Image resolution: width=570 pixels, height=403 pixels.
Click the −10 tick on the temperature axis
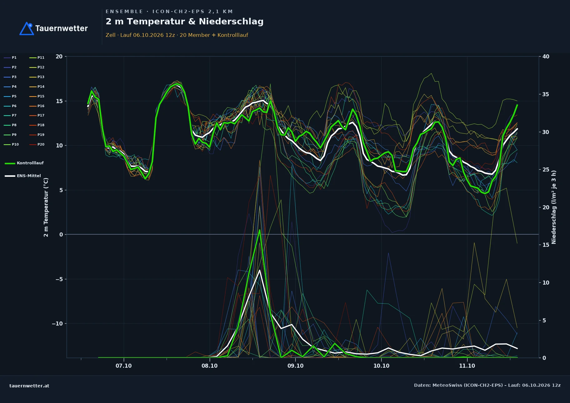(x=57, y=324)
